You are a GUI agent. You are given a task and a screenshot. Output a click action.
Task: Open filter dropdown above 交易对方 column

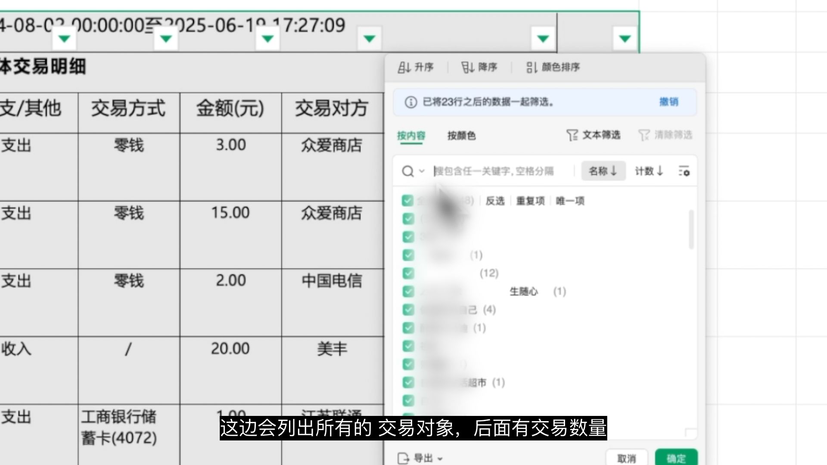pos(369,39)
